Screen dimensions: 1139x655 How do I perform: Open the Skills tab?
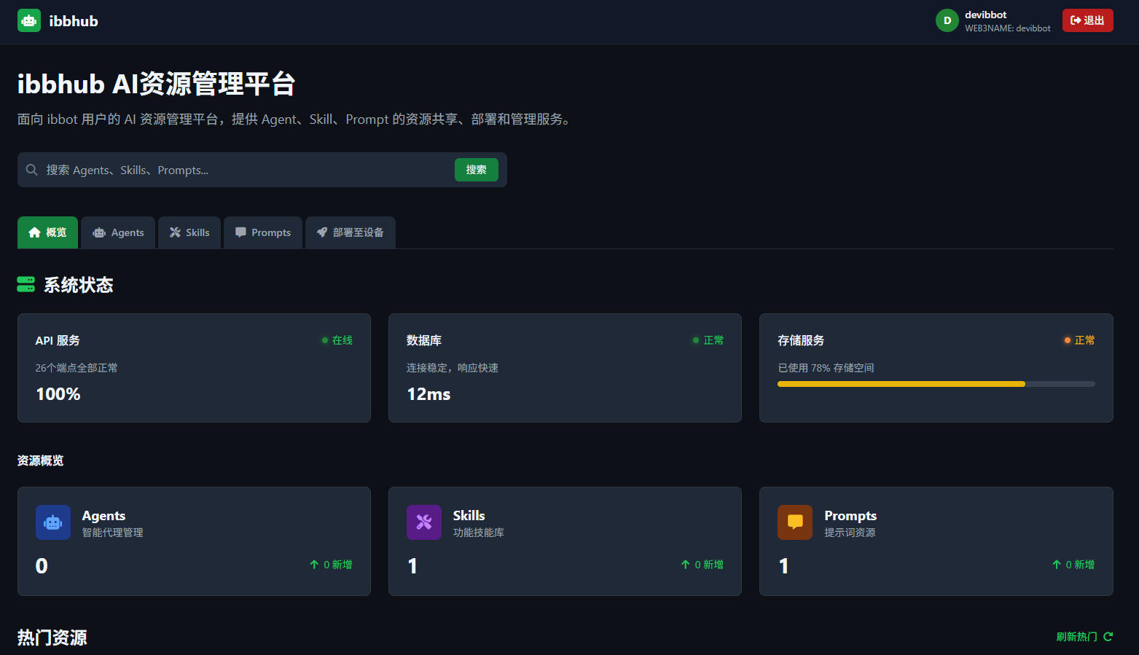[189, 232]
